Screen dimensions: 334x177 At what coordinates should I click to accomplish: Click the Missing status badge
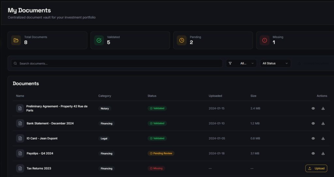pos(156,168)
